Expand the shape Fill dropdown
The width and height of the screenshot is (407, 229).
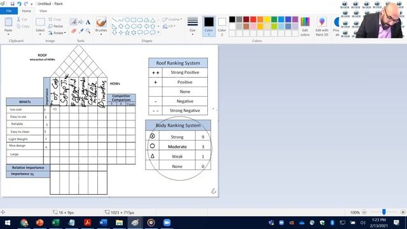(x=175, y=26)
